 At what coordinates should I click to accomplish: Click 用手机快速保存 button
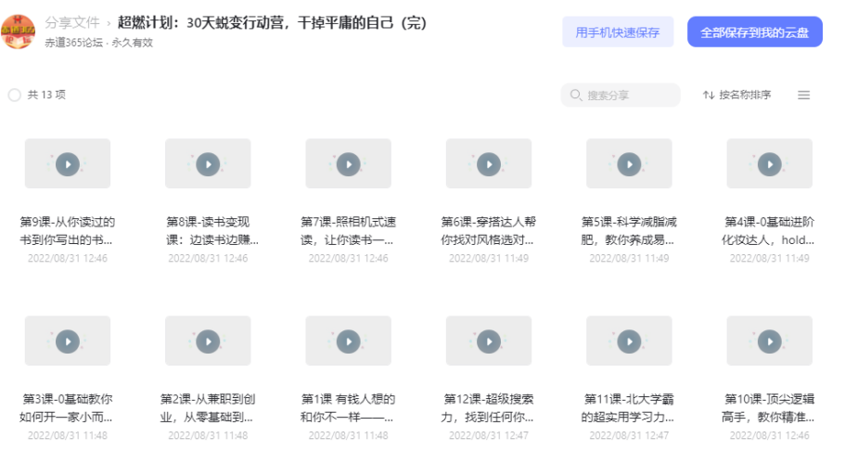pyautogui.click(x=618, y=32)
